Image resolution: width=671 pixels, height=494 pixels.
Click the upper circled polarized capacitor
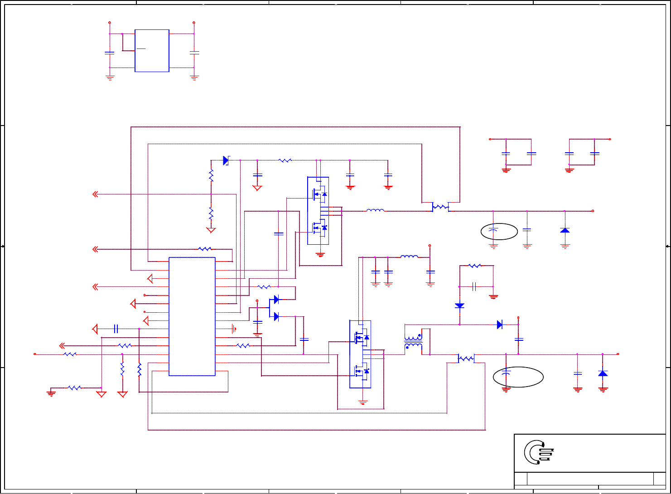click(499, 232)
